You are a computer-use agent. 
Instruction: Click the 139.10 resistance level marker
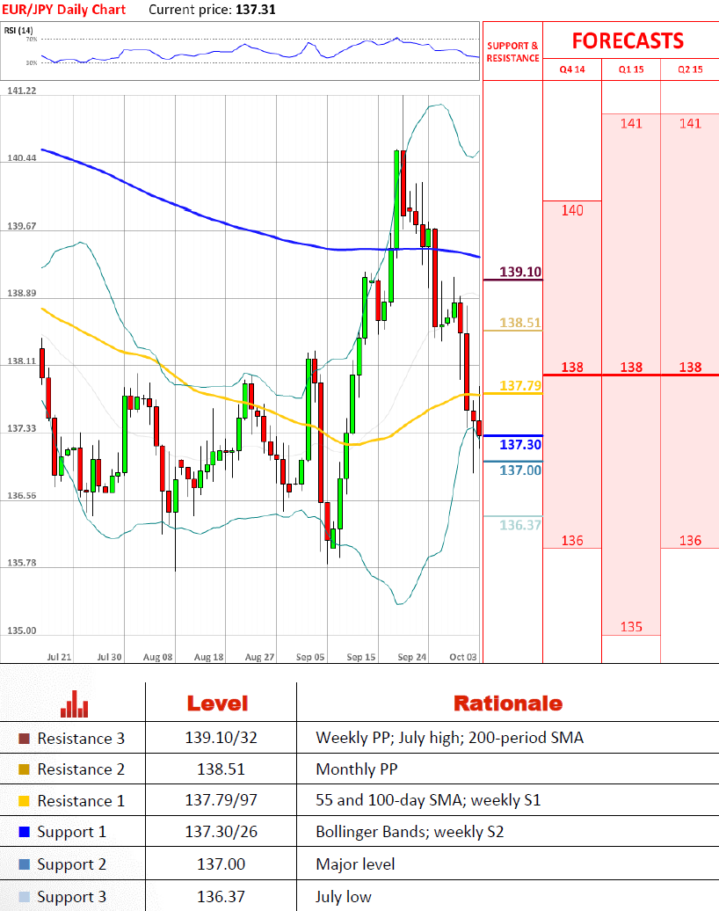click(520, 272)
